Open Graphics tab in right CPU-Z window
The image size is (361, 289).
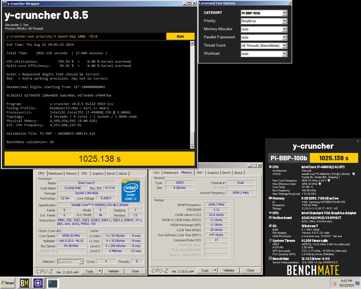point(213,173)
